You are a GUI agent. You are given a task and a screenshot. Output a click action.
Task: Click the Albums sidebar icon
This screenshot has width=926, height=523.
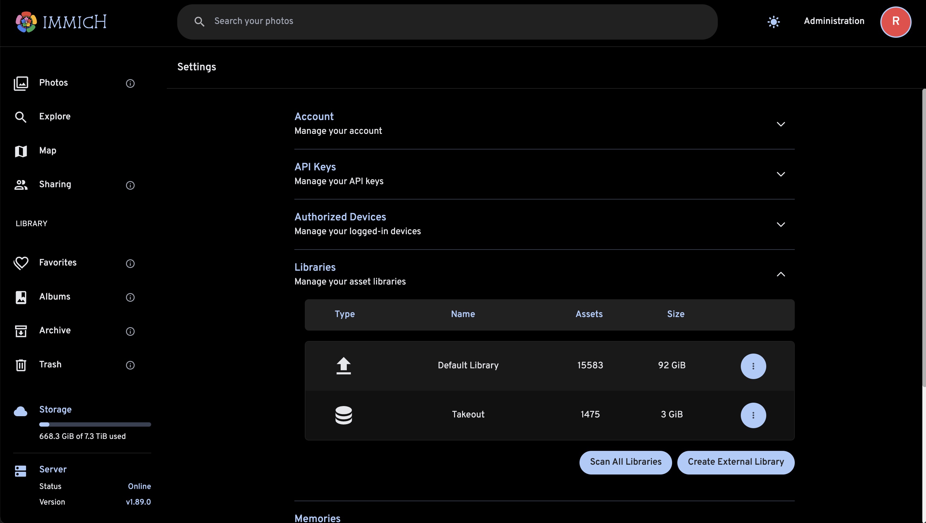click(x=21, y=297)
